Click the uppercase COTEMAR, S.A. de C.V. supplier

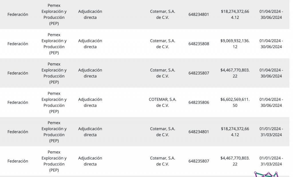[163, 102]
